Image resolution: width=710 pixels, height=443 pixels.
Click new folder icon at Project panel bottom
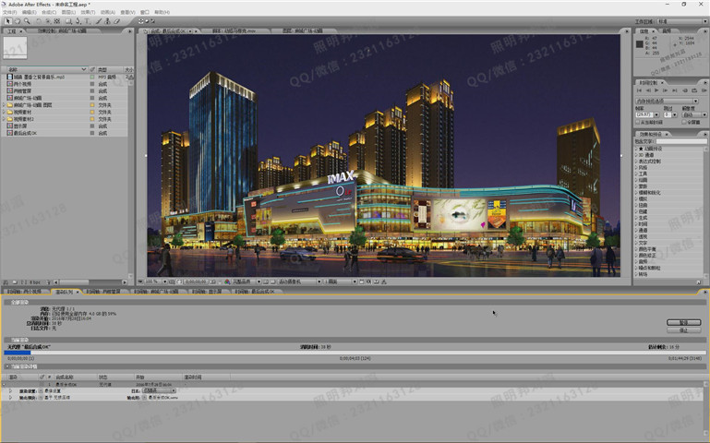[15, 281]
